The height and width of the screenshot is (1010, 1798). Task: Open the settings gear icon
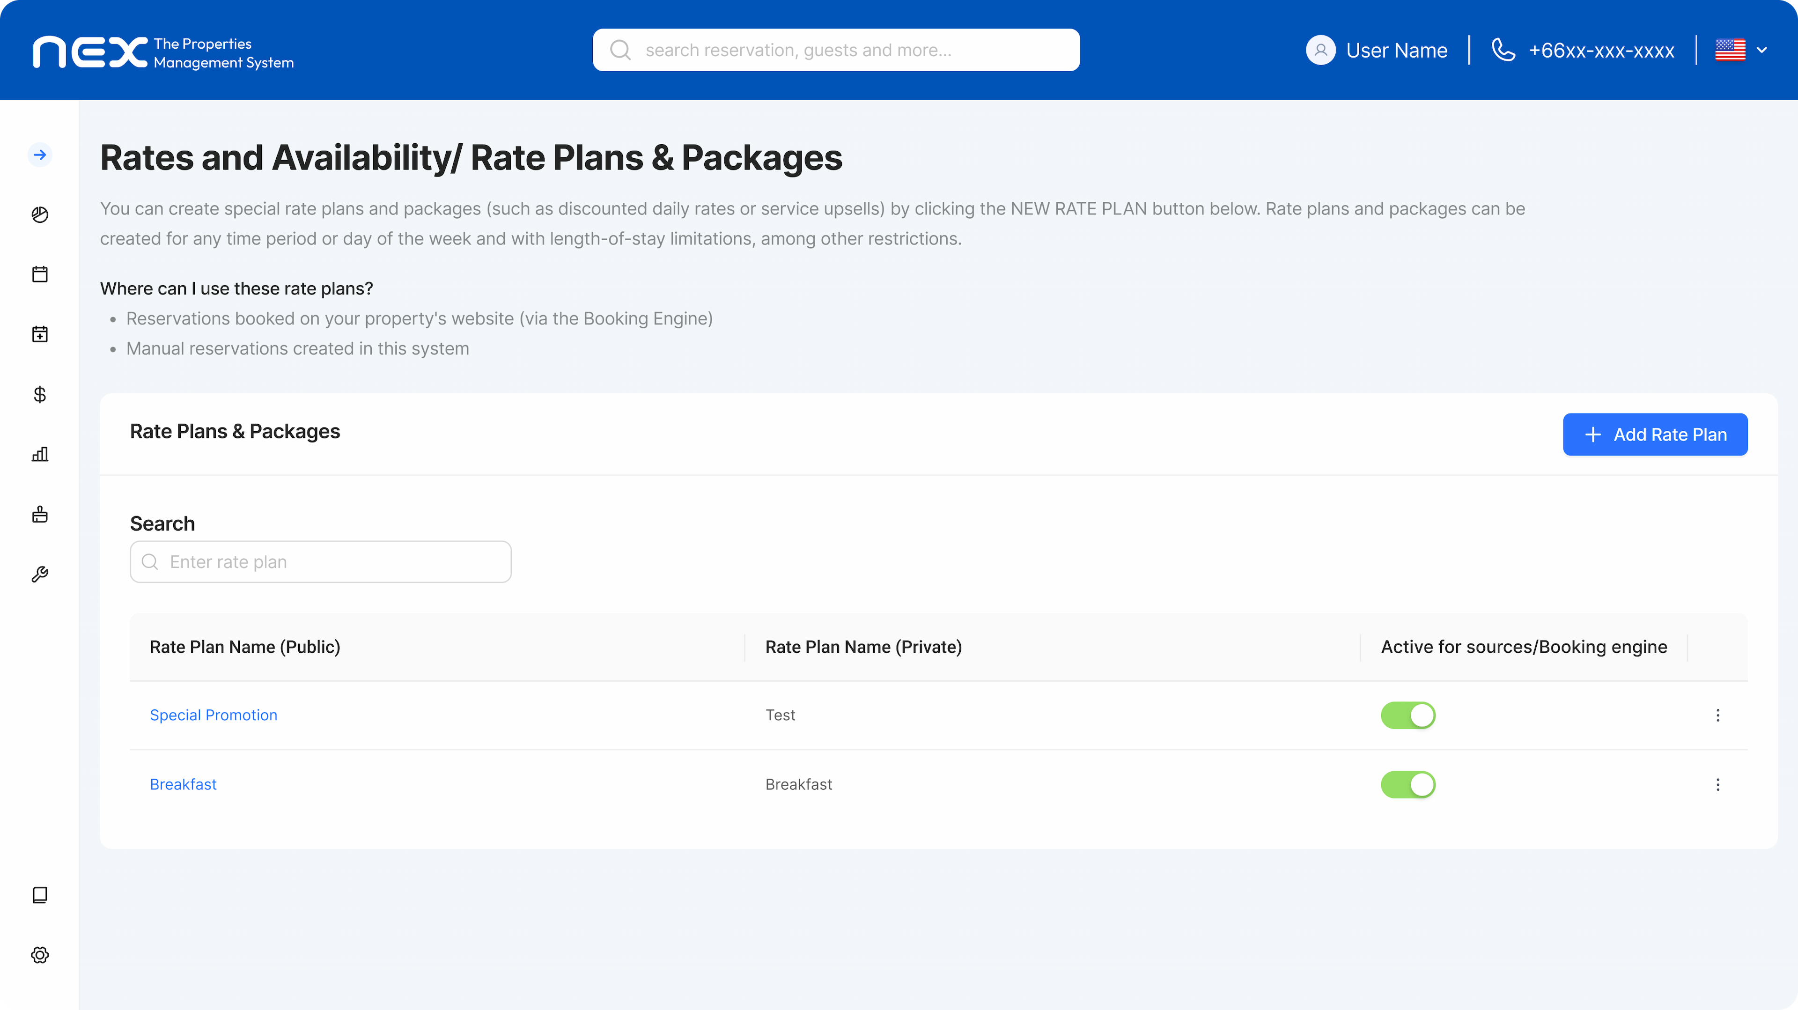point(40,956)
